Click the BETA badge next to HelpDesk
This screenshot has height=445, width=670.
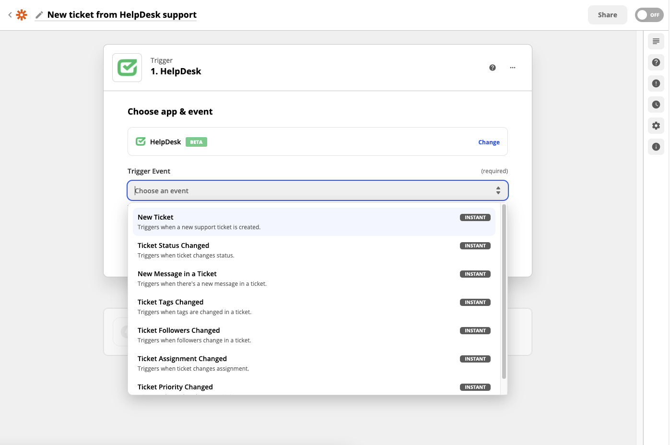(x=196, y=142)
